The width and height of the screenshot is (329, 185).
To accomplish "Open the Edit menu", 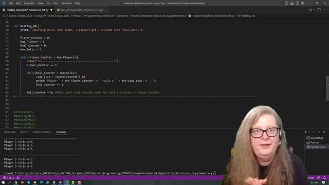I will coord(19,4).
